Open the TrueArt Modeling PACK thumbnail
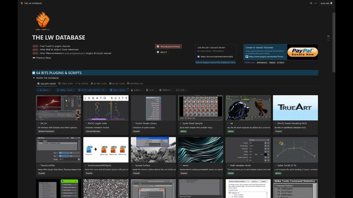Viewport: 353px width, 198px height. [295, 108]
